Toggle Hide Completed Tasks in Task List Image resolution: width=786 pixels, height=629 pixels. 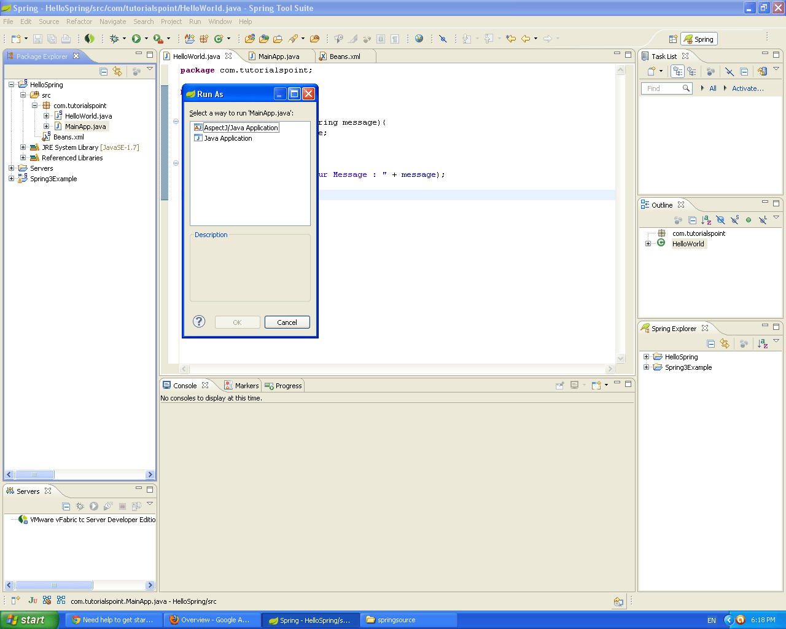coord(730,71)
